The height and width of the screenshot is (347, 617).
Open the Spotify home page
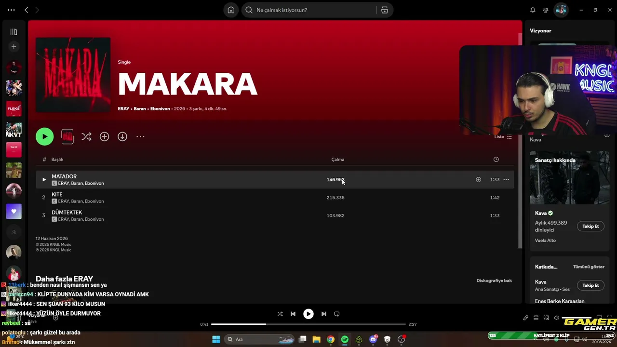(231, 10)
